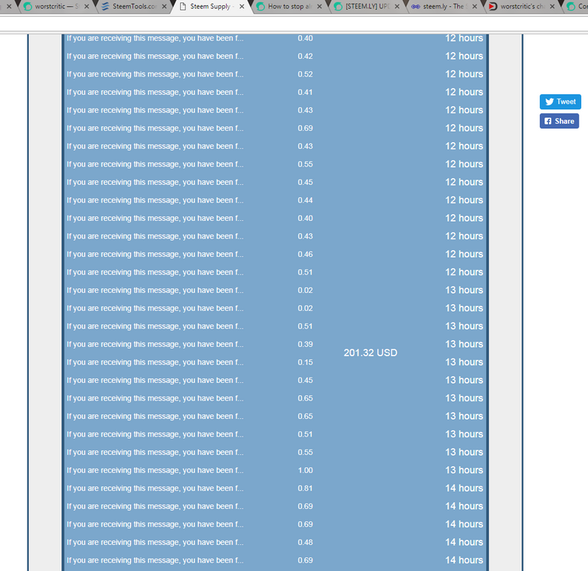Click the payout value 0.52
The height and width of the screenshot is (571, 588).
point(305,74)
